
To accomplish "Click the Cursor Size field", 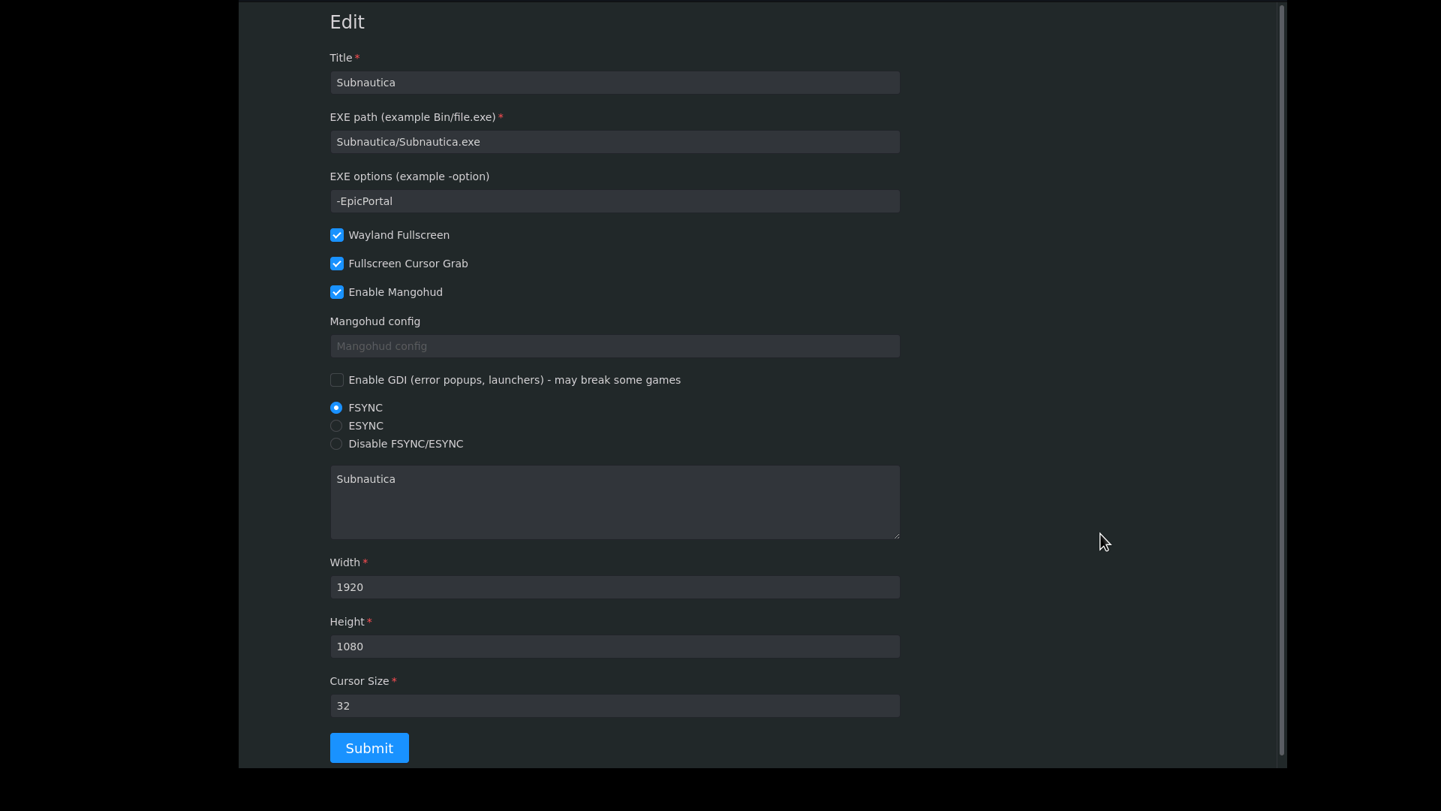I will pyautogui.click(x=615, y=706).
